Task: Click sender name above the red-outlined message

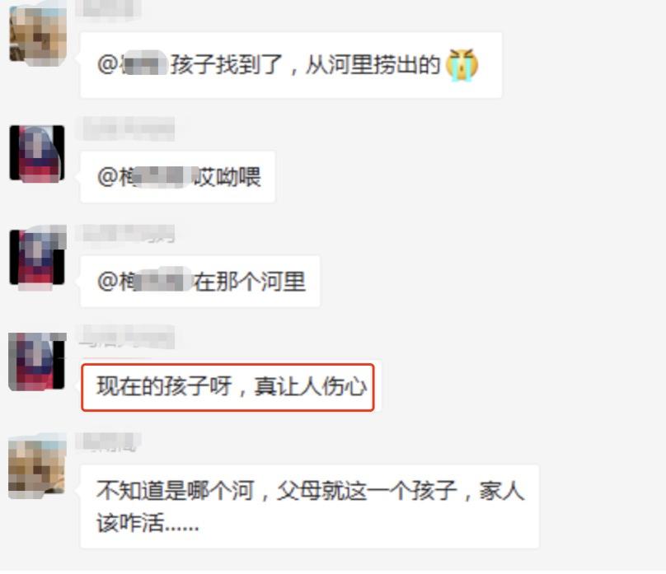Action: [127, 337]
